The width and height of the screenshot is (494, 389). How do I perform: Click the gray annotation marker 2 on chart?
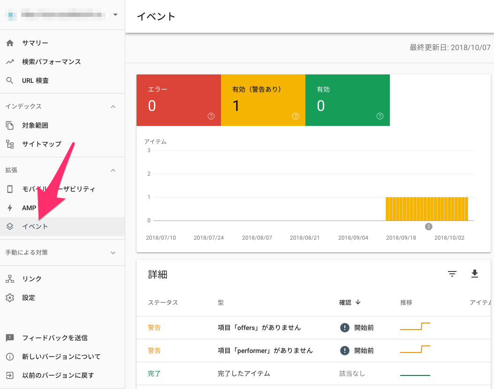[x=428, y=227]
